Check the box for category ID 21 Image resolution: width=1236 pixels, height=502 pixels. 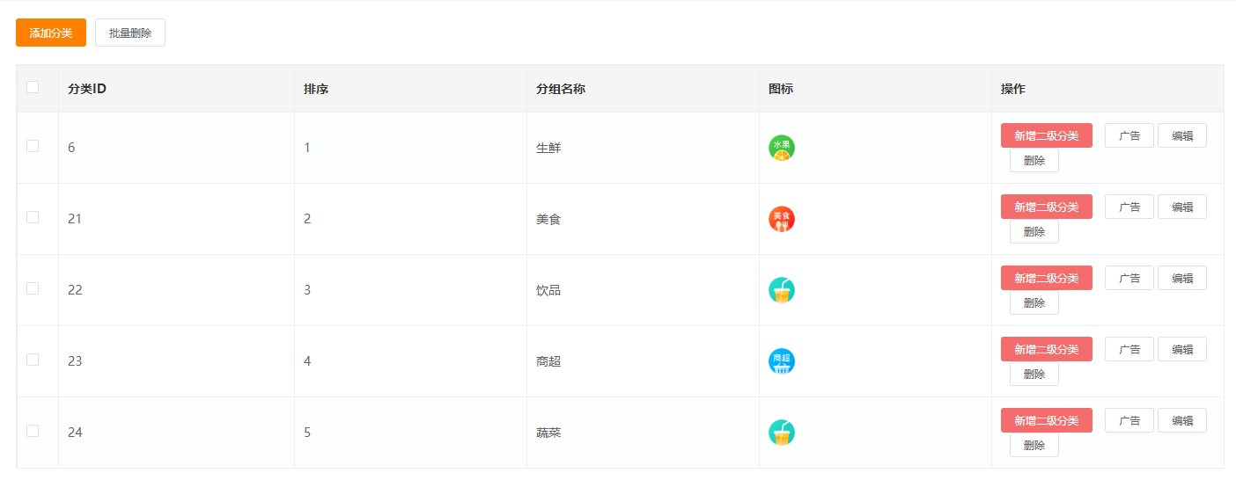point(33,217)
